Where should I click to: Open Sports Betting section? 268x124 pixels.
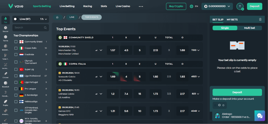(42, 6)
